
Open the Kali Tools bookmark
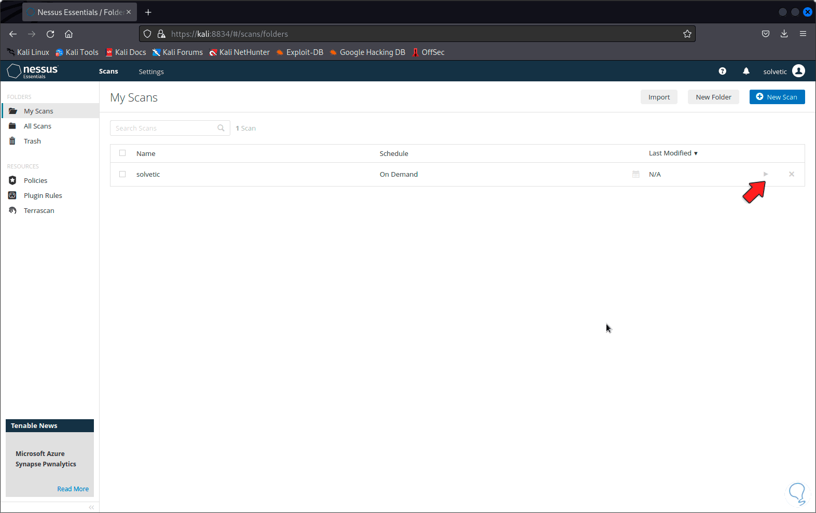77,52
